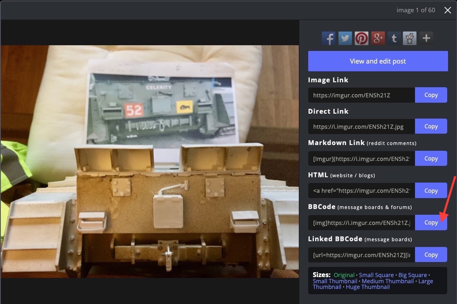Click View and edit post button

(x=378, y=61)
